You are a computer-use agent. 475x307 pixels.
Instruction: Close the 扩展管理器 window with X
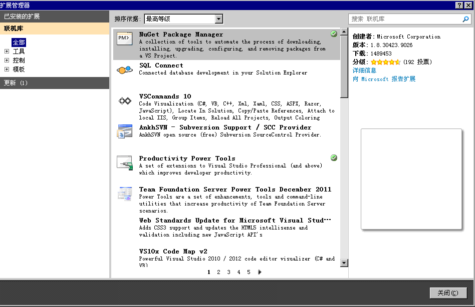(467, 5)
